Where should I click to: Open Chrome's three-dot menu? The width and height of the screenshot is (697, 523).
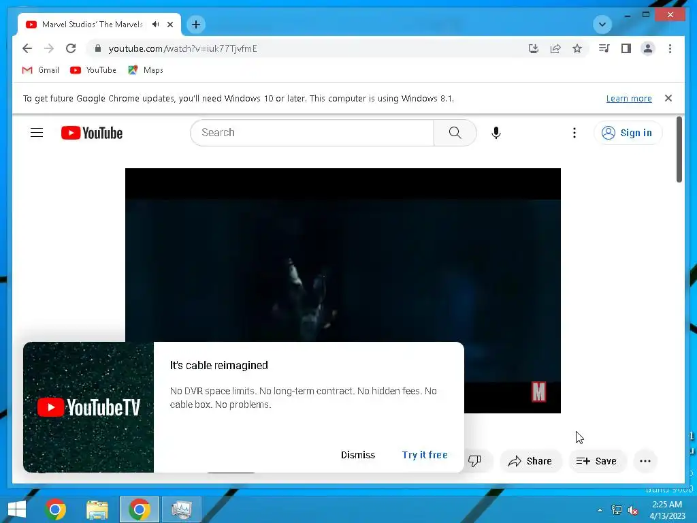coord(670,48)
